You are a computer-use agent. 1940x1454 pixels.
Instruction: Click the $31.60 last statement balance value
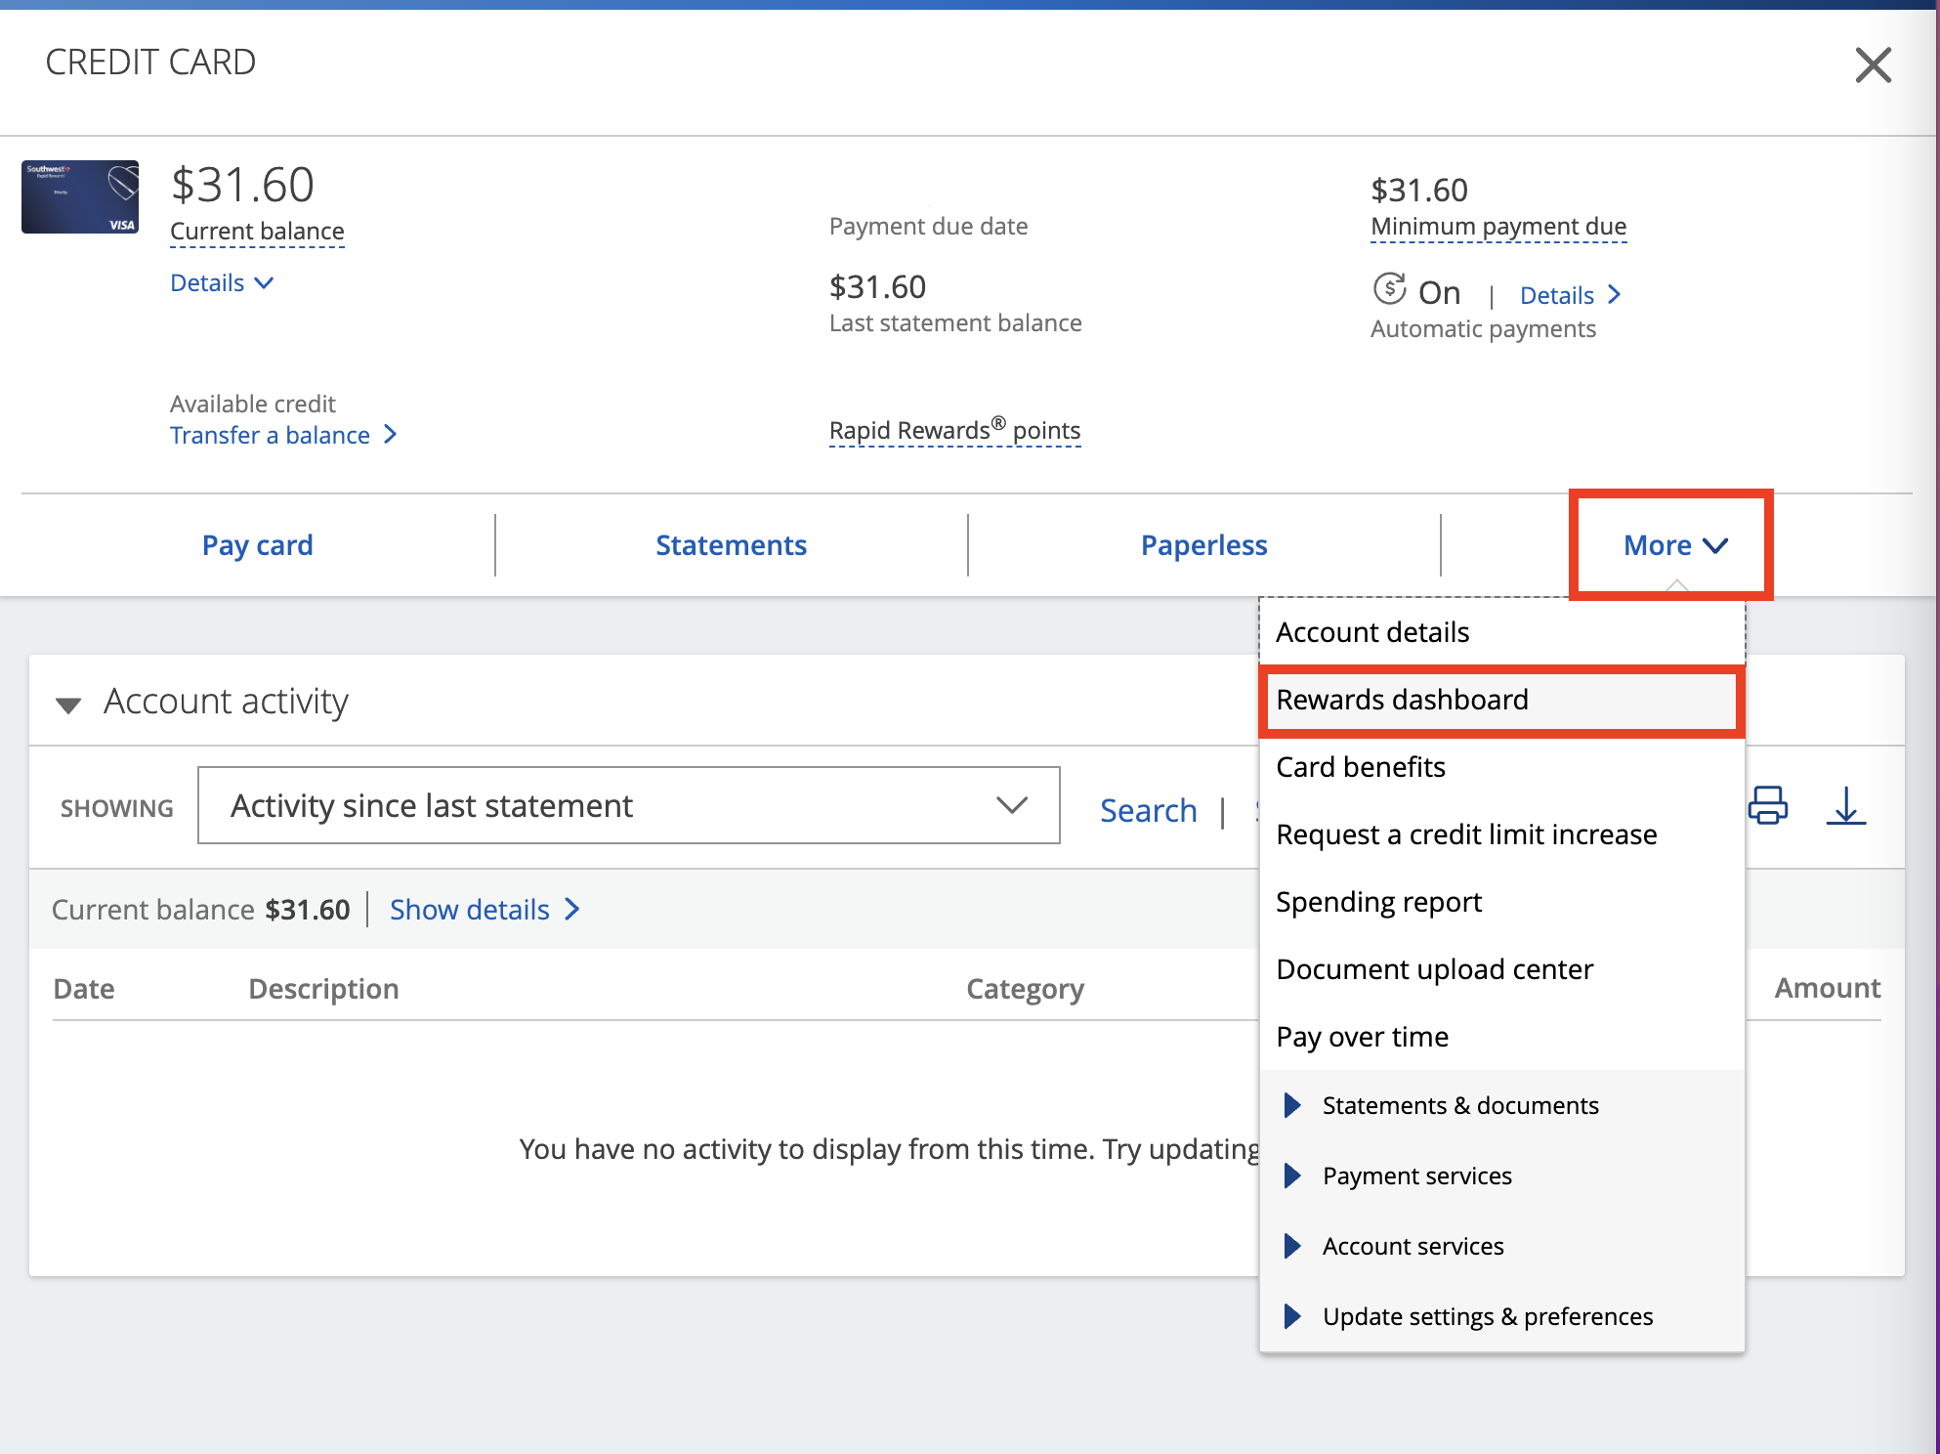pyautogui.click(x=877, y=287)
